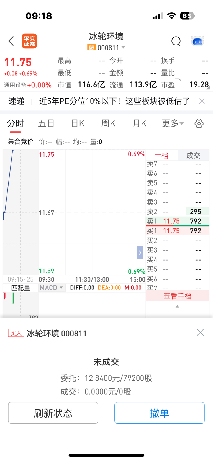Select the 卖1 price 11.75 row
The height and width of the screenshot is (461, 213).
click(178, 221)
